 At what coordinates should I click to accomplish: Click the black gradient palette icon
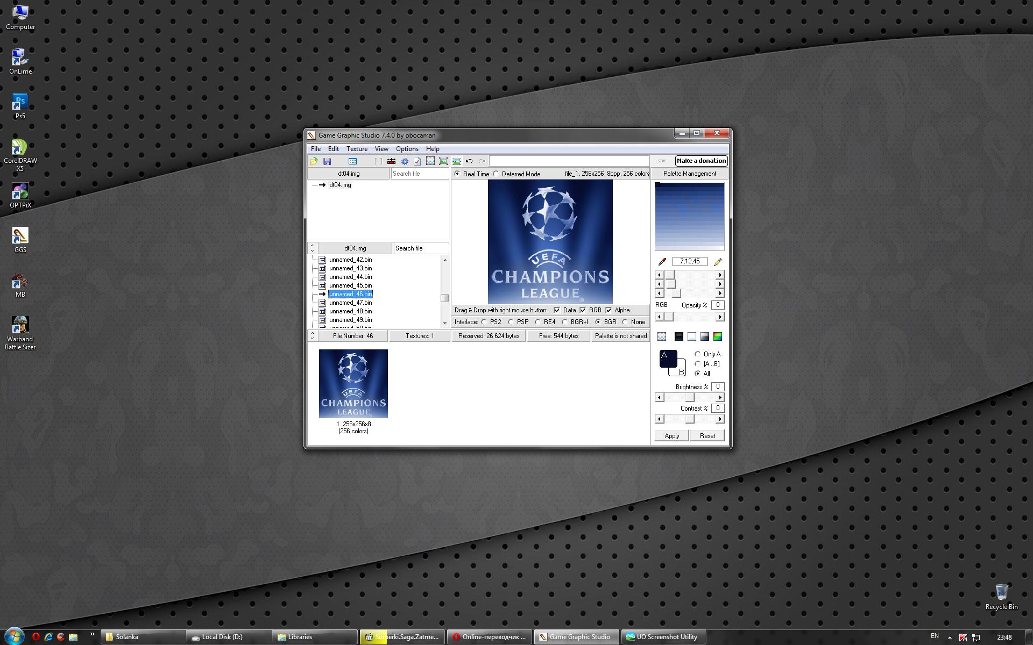(679, 336)
